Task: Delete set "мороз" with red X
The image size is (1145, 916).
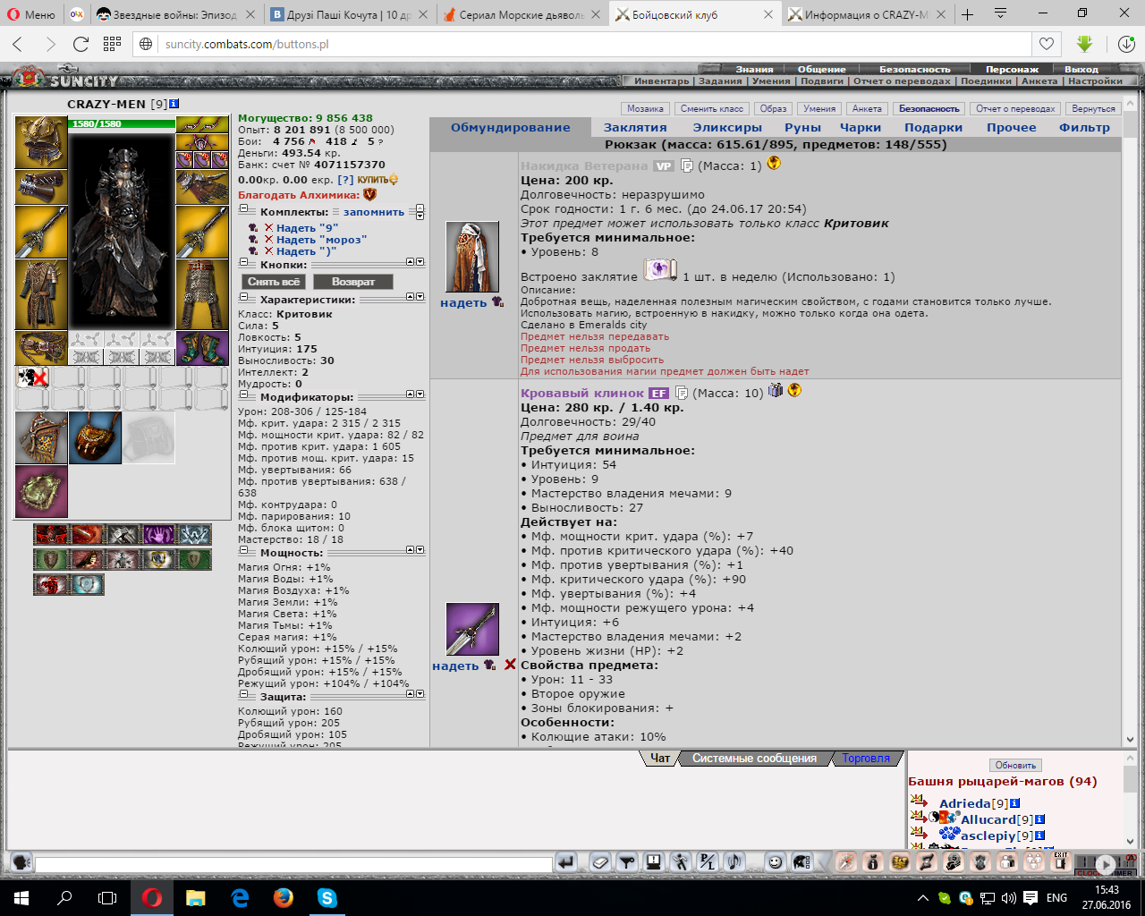Action: tap(268, 240)
